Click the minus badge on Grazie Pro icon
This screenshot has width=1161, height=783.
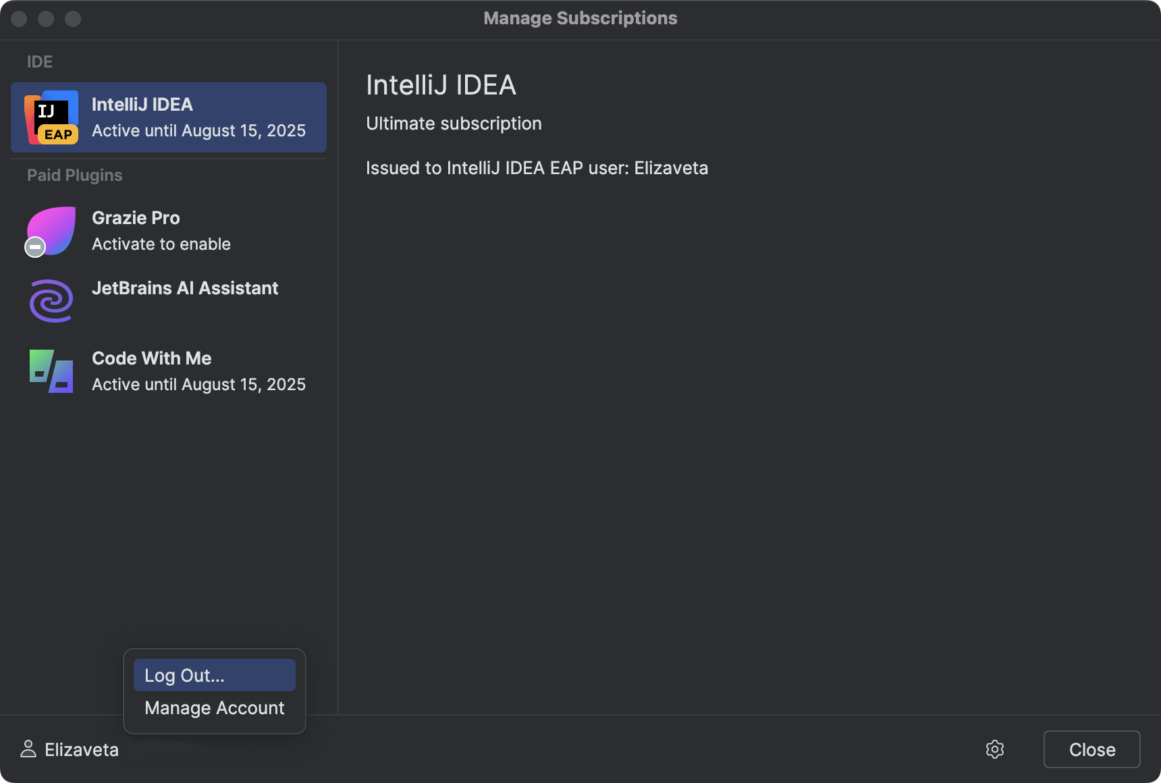click(35, 247)
